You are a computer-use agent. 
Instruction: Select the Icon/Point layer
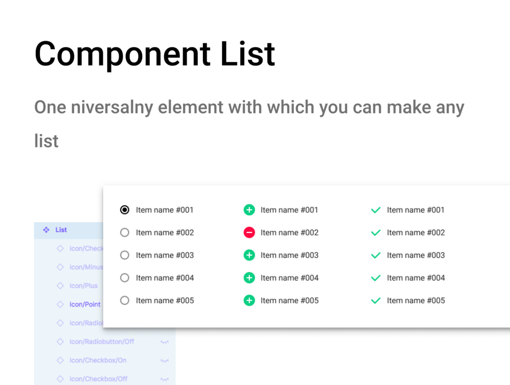tap(85, 304)
